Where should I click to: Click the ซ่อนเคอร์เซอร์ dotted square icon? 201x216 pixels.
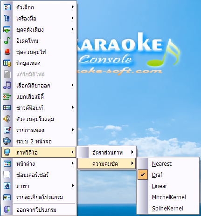[7, 175]
